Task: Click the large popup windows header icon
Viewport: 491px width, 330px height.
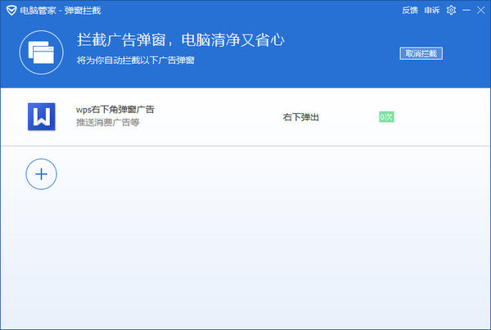Action: point(40,54)
